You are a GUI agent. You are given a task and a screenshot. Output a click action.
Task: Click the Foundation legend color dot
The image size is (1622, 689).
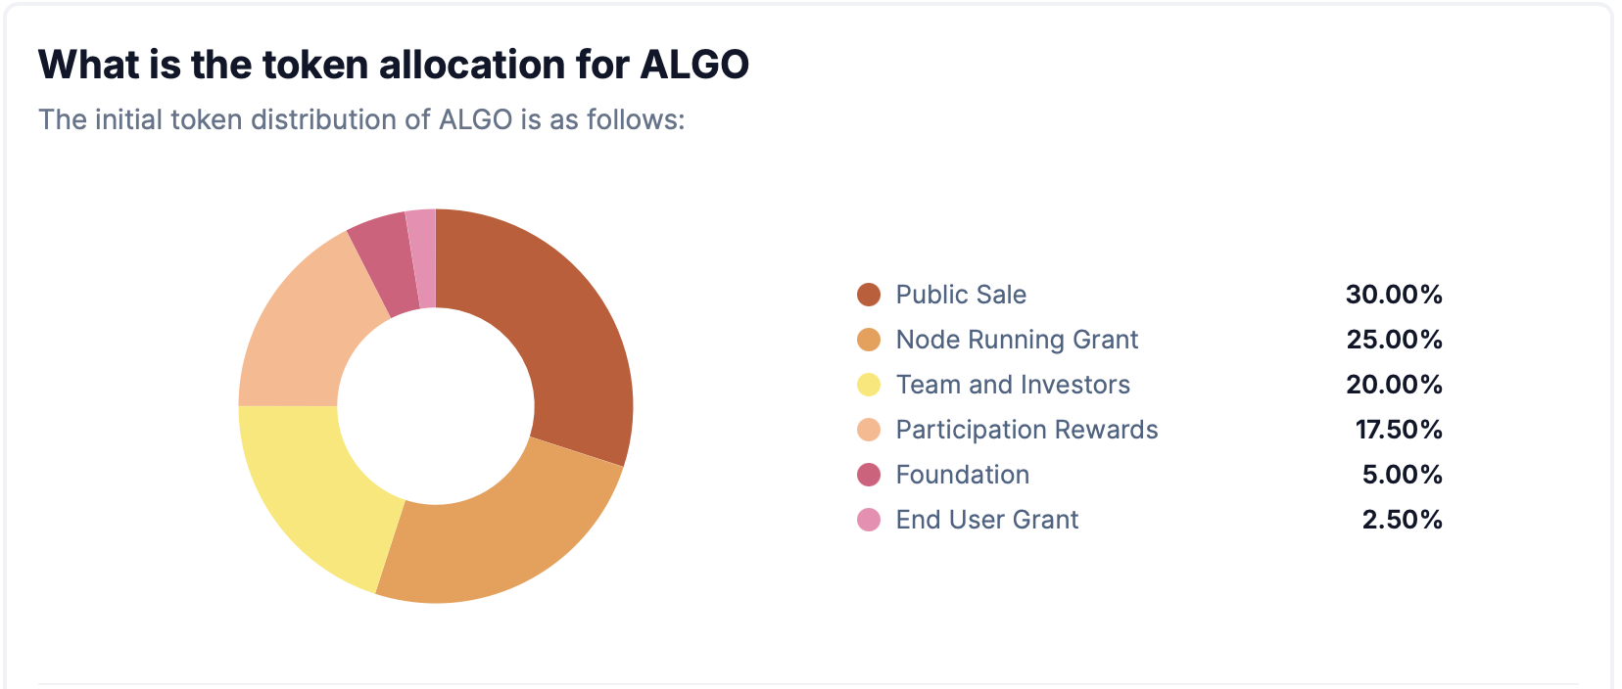pyautogui.click(x=869, y=475)
